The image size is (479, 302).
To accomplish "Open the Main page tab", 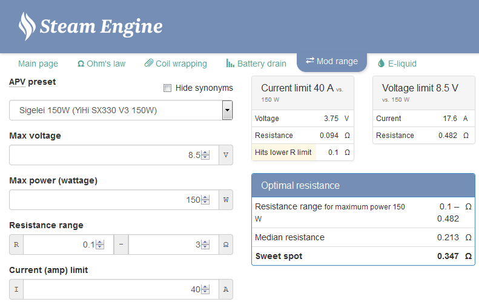I will coord(38,64).
